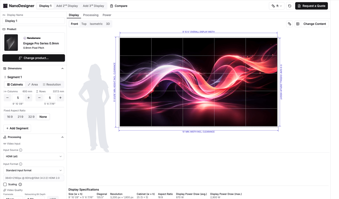The image size is (339, 199).
Task: Click the Rows value field
Action: point(50,98)
